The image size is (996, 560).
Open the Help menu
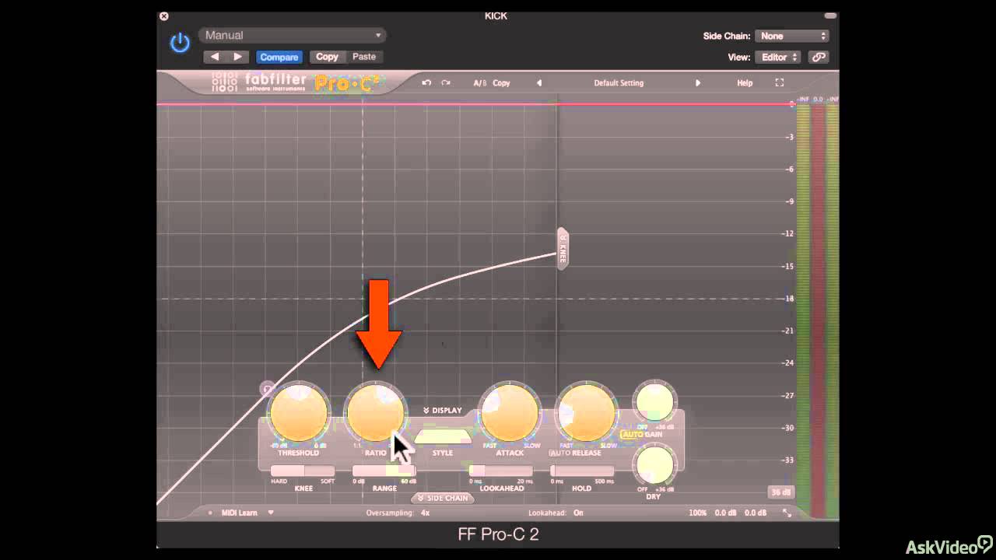[745, 82]
